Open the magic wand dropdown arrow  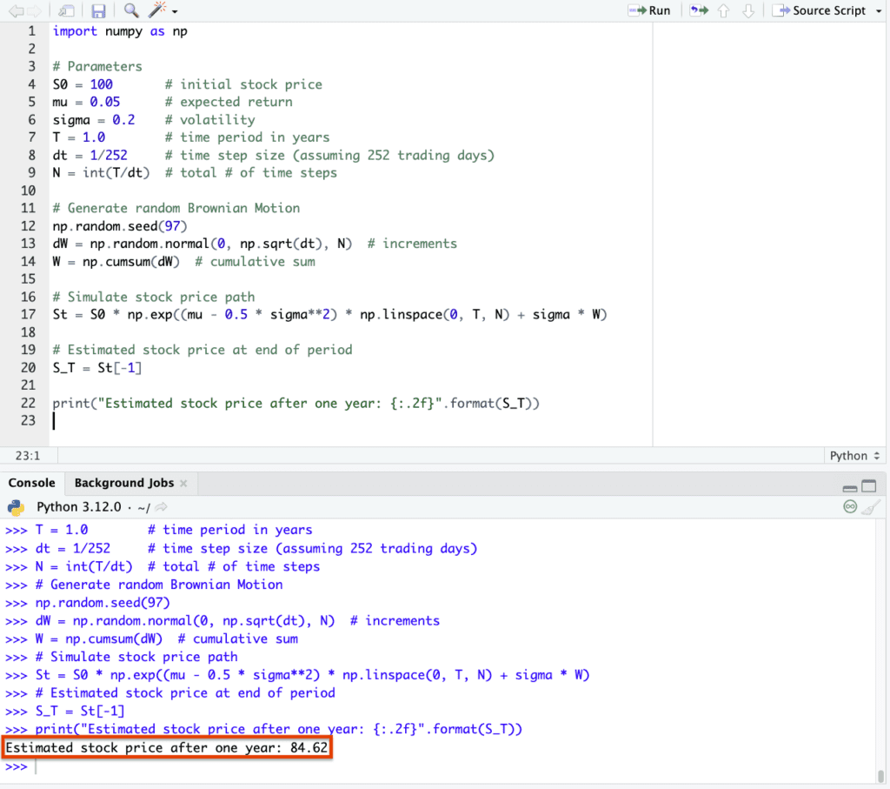(x=175, y=12)
